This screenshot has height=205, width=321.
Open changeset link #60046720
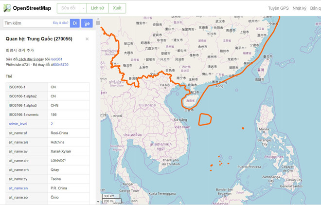59,64
